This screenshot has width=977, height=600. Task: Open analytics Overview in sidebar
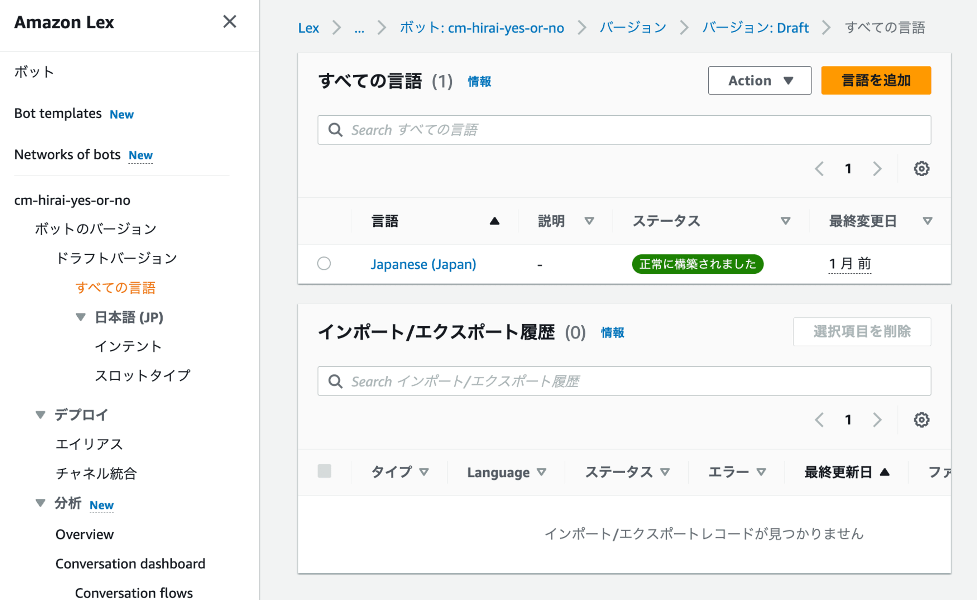point(85,535)
